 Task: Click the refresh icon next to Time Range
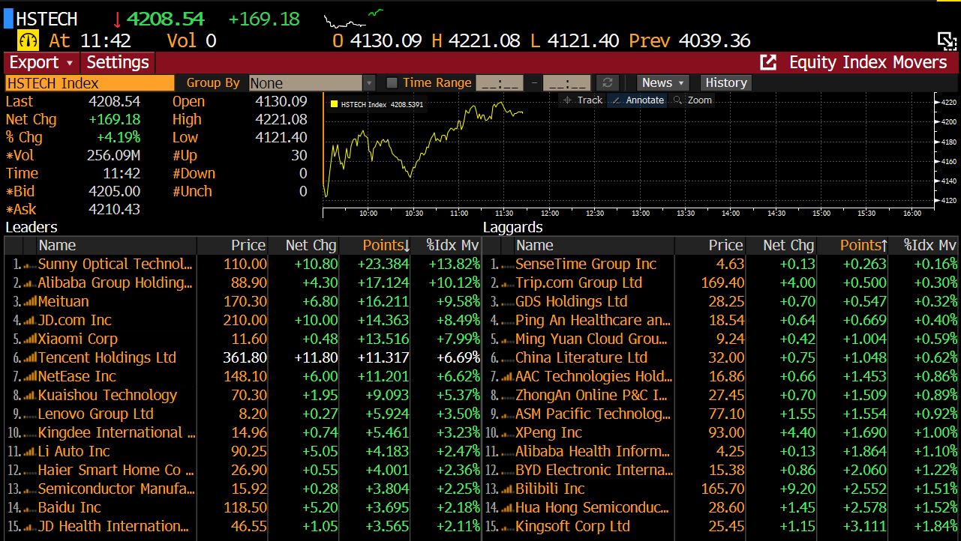pos(608,82)
